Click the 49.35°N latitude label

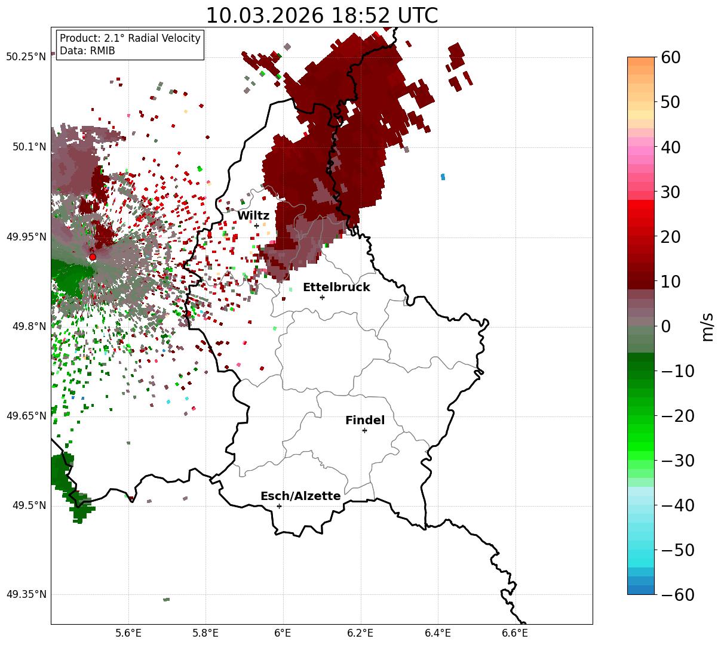coord(26,594)
